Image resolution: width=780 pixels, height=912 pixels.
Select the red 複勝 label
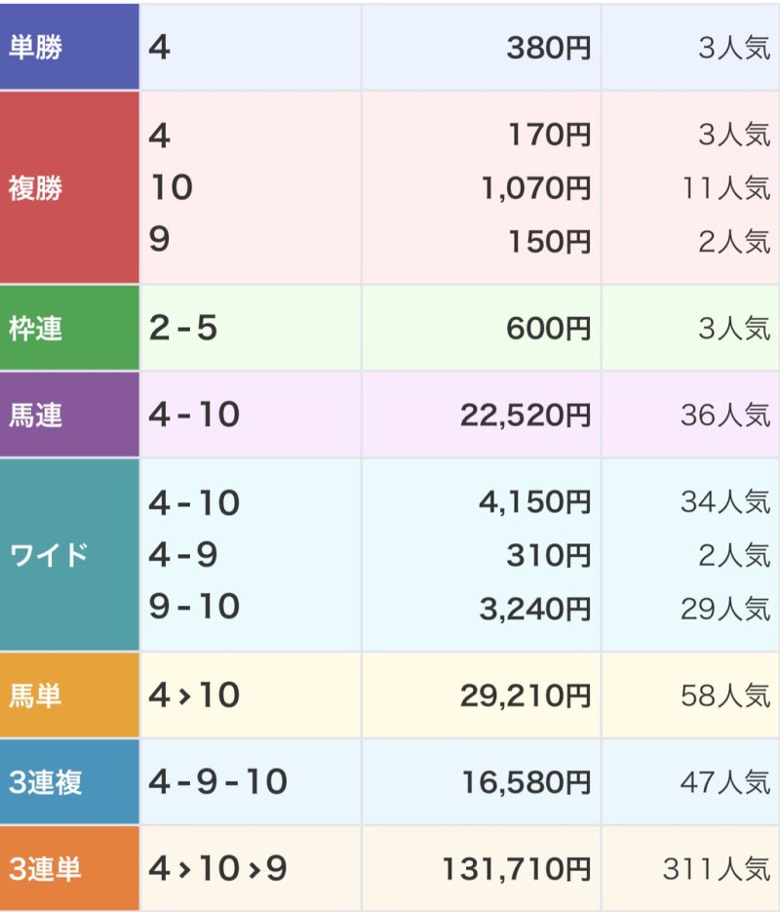pos(68,187)
